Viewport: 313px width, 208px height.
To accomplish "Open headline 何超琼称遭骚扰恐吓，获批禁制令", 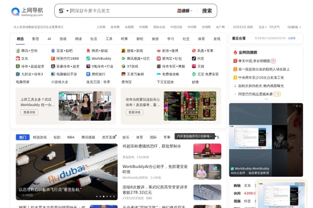I will click(x=152, y=146).
